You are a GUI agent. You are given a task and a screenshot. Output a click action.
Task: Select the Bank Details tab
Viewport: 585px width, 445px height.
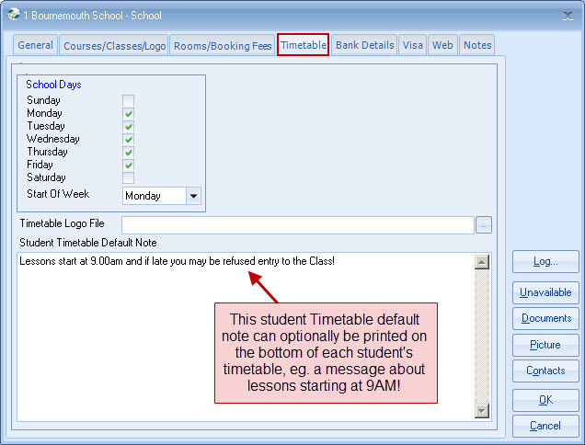(x=364, y=45)
